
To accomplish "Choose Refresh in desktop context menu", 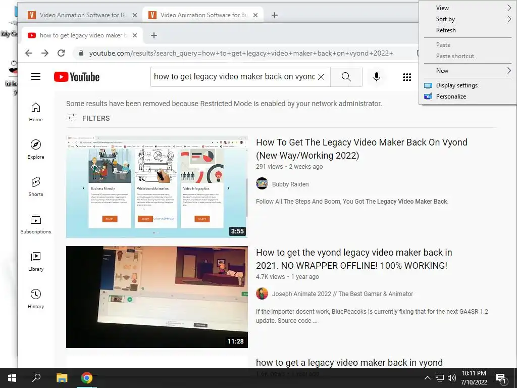I will click(468, 30).
